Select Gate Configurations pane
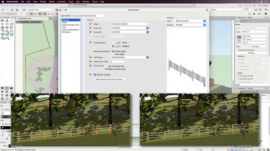Screen dimensions: 270x151 click(70, 30)
